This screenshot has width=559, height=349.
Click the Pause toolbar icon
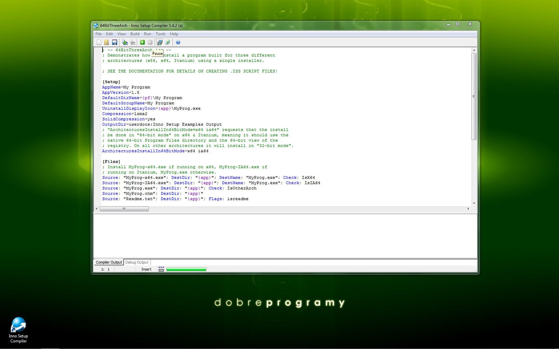[150, 42]
